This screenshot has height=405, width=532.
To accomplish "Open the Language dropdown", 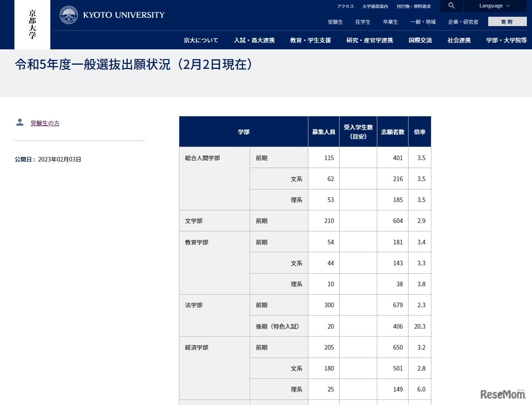I will pos(491,6).
